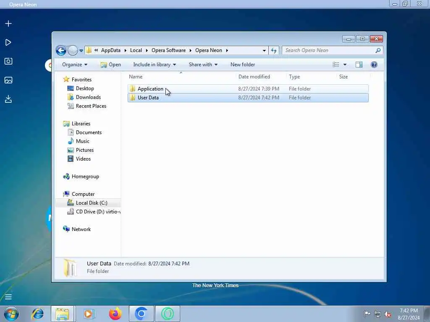Screen dimensions: 430x322
Task: Open the gallery icon in the Opera Neon sidebar
Action: [x=8, y=80]
